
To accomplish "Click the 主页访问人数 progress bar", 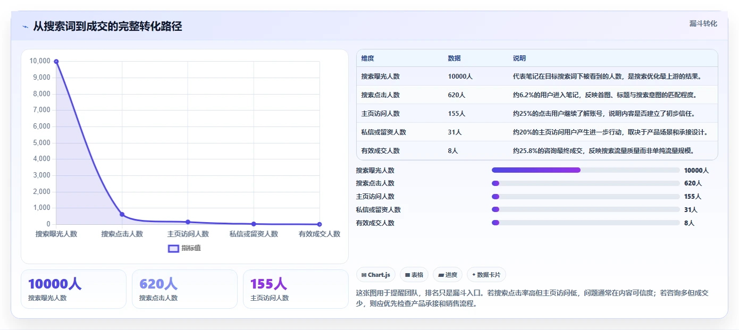I will (586, 197).
